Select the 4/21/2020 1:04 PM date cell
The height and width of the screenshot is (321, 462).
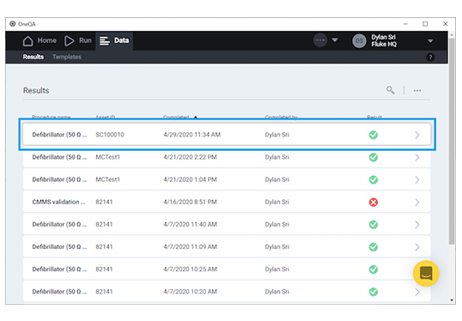tap(190, 179)
